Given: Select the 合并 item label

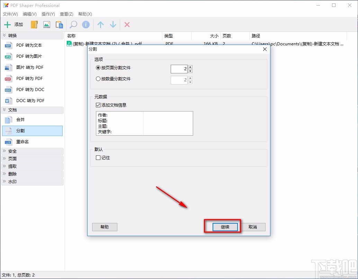Looking at the screenshot, I should (x=20, y=120).
